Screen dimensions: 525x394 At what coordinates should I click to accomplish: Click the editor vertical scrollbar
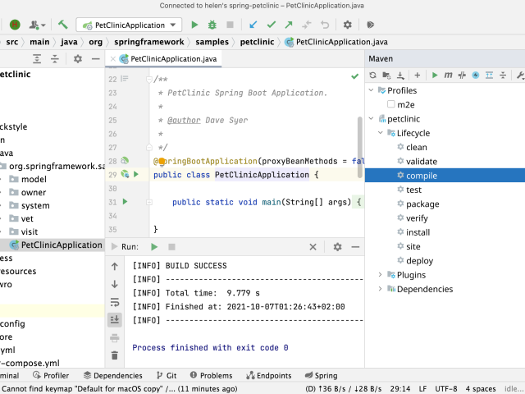(360, 148)
